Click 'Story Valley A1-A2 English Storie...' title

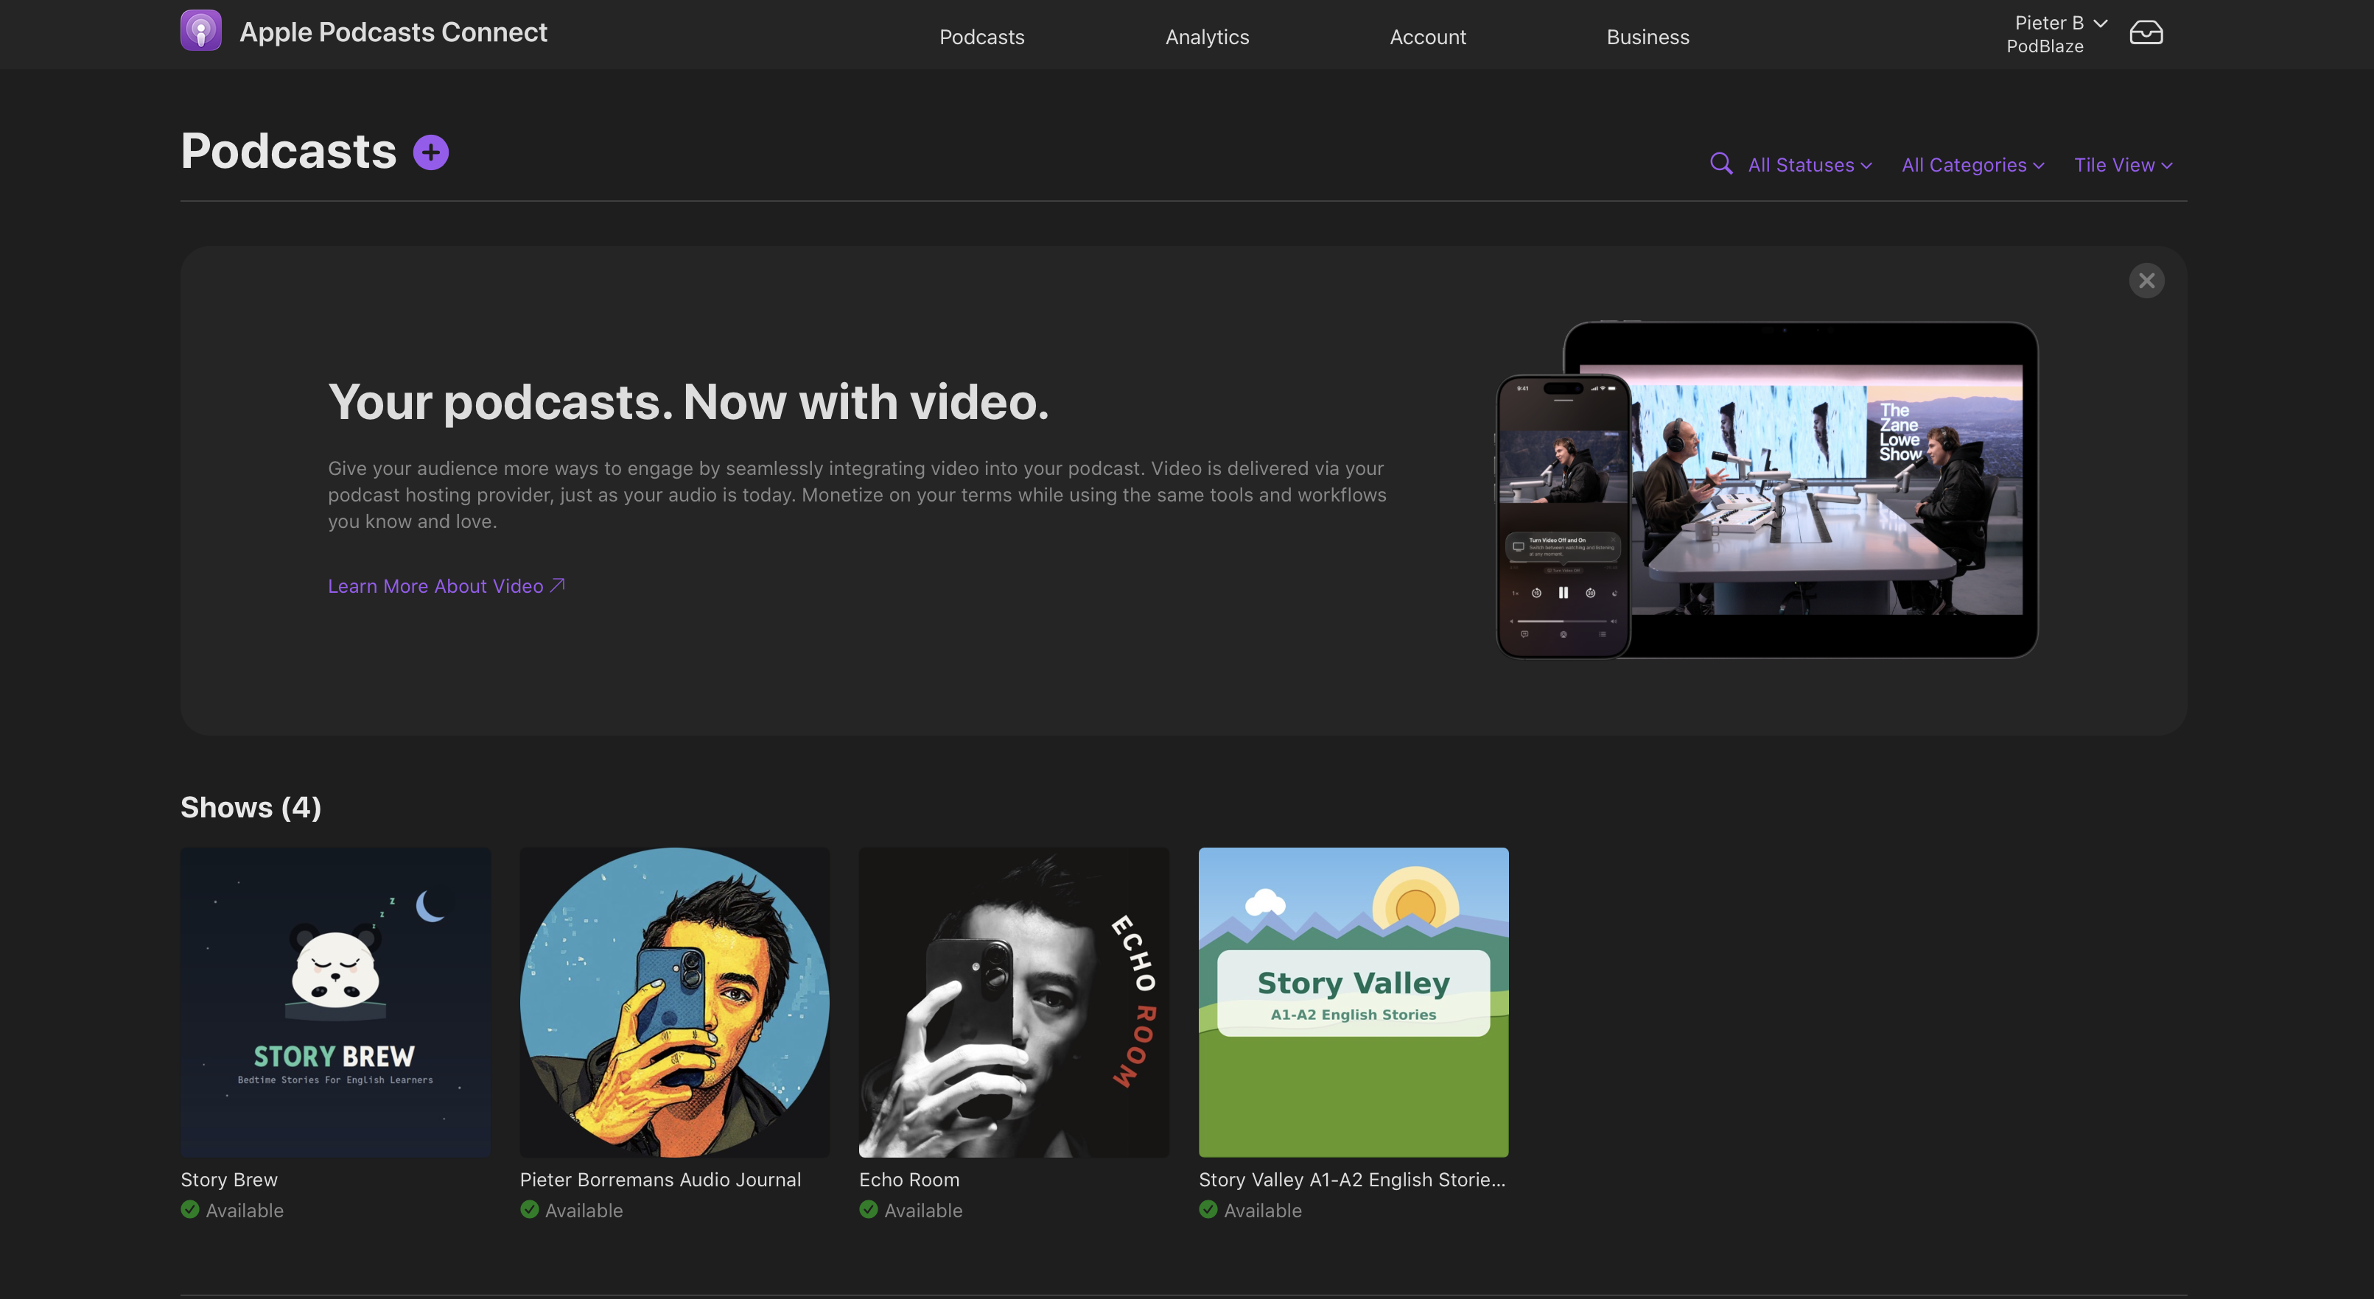(x=1352, y=1179)
